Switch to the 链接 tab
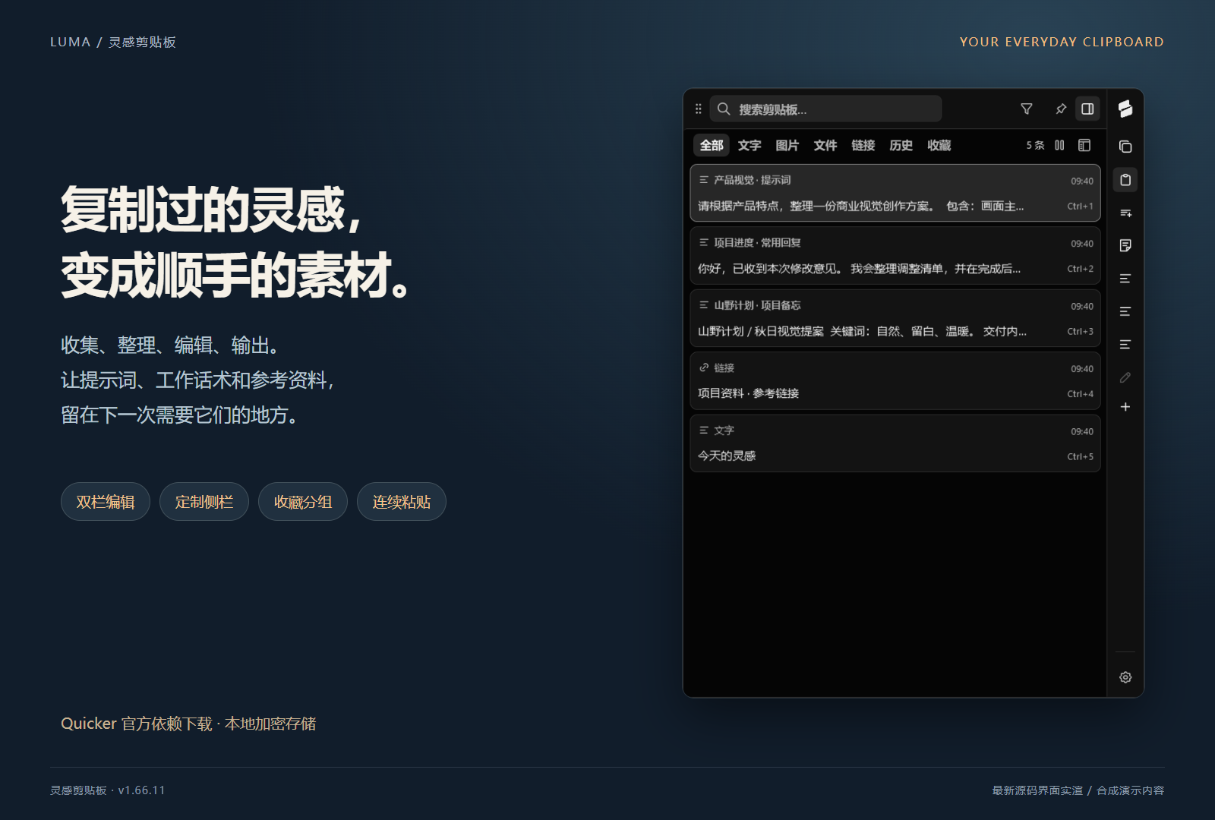 [863, 145]
